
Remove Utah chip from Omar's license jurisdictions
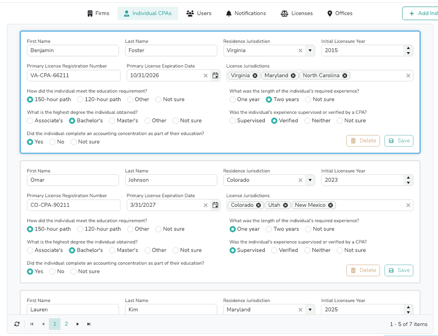285,205
